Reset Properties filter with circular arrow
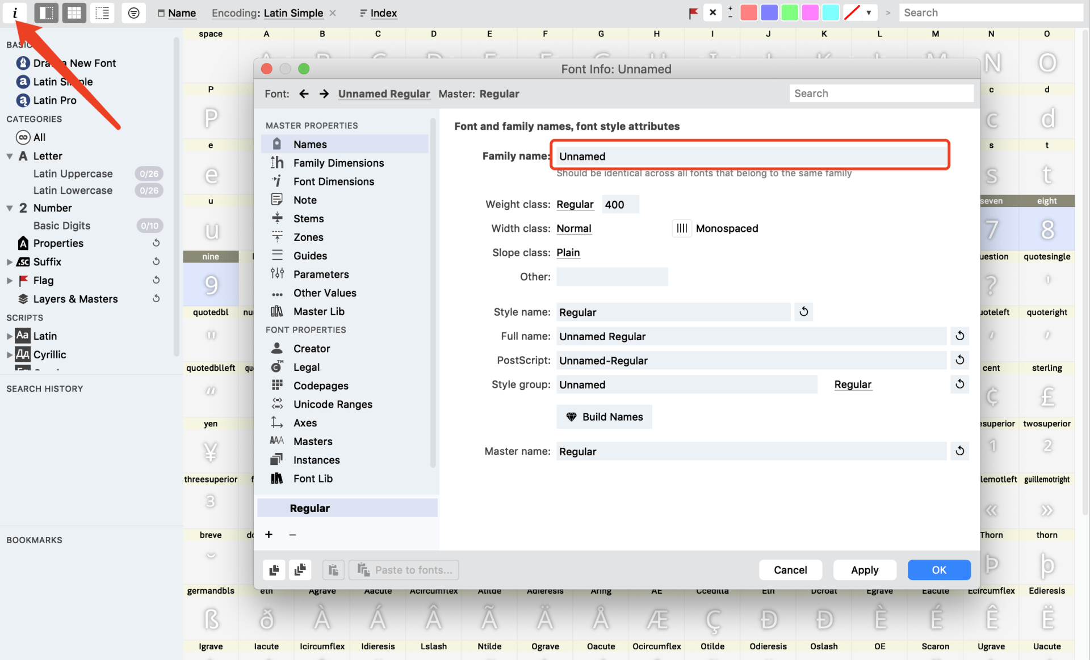1090x660 pixels. tap(156, 243)
